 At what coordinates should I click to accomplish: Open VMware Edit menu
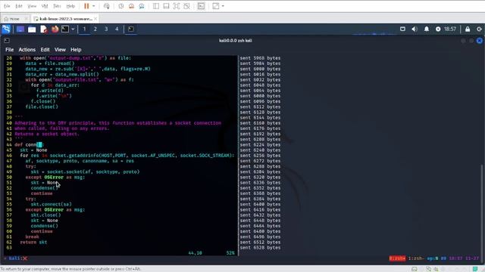pyautogui.click(x=19, y=6)
